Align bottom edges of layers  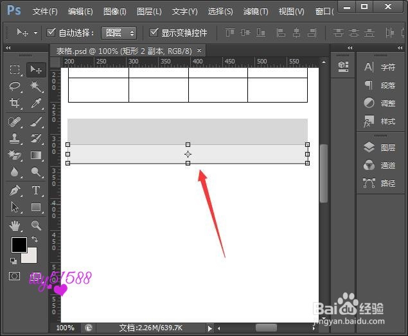tap(261, 33)
